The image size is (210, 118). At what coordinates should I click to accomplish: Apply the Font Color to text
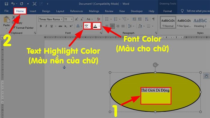pos(95,26)
